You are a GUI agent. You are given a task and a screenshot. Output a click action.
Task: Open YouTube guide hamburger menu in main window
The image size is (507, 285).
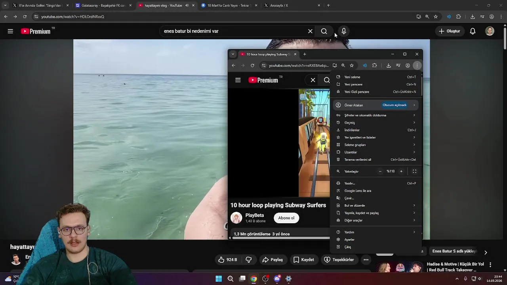pyautogui.click(x=10, y=31)
